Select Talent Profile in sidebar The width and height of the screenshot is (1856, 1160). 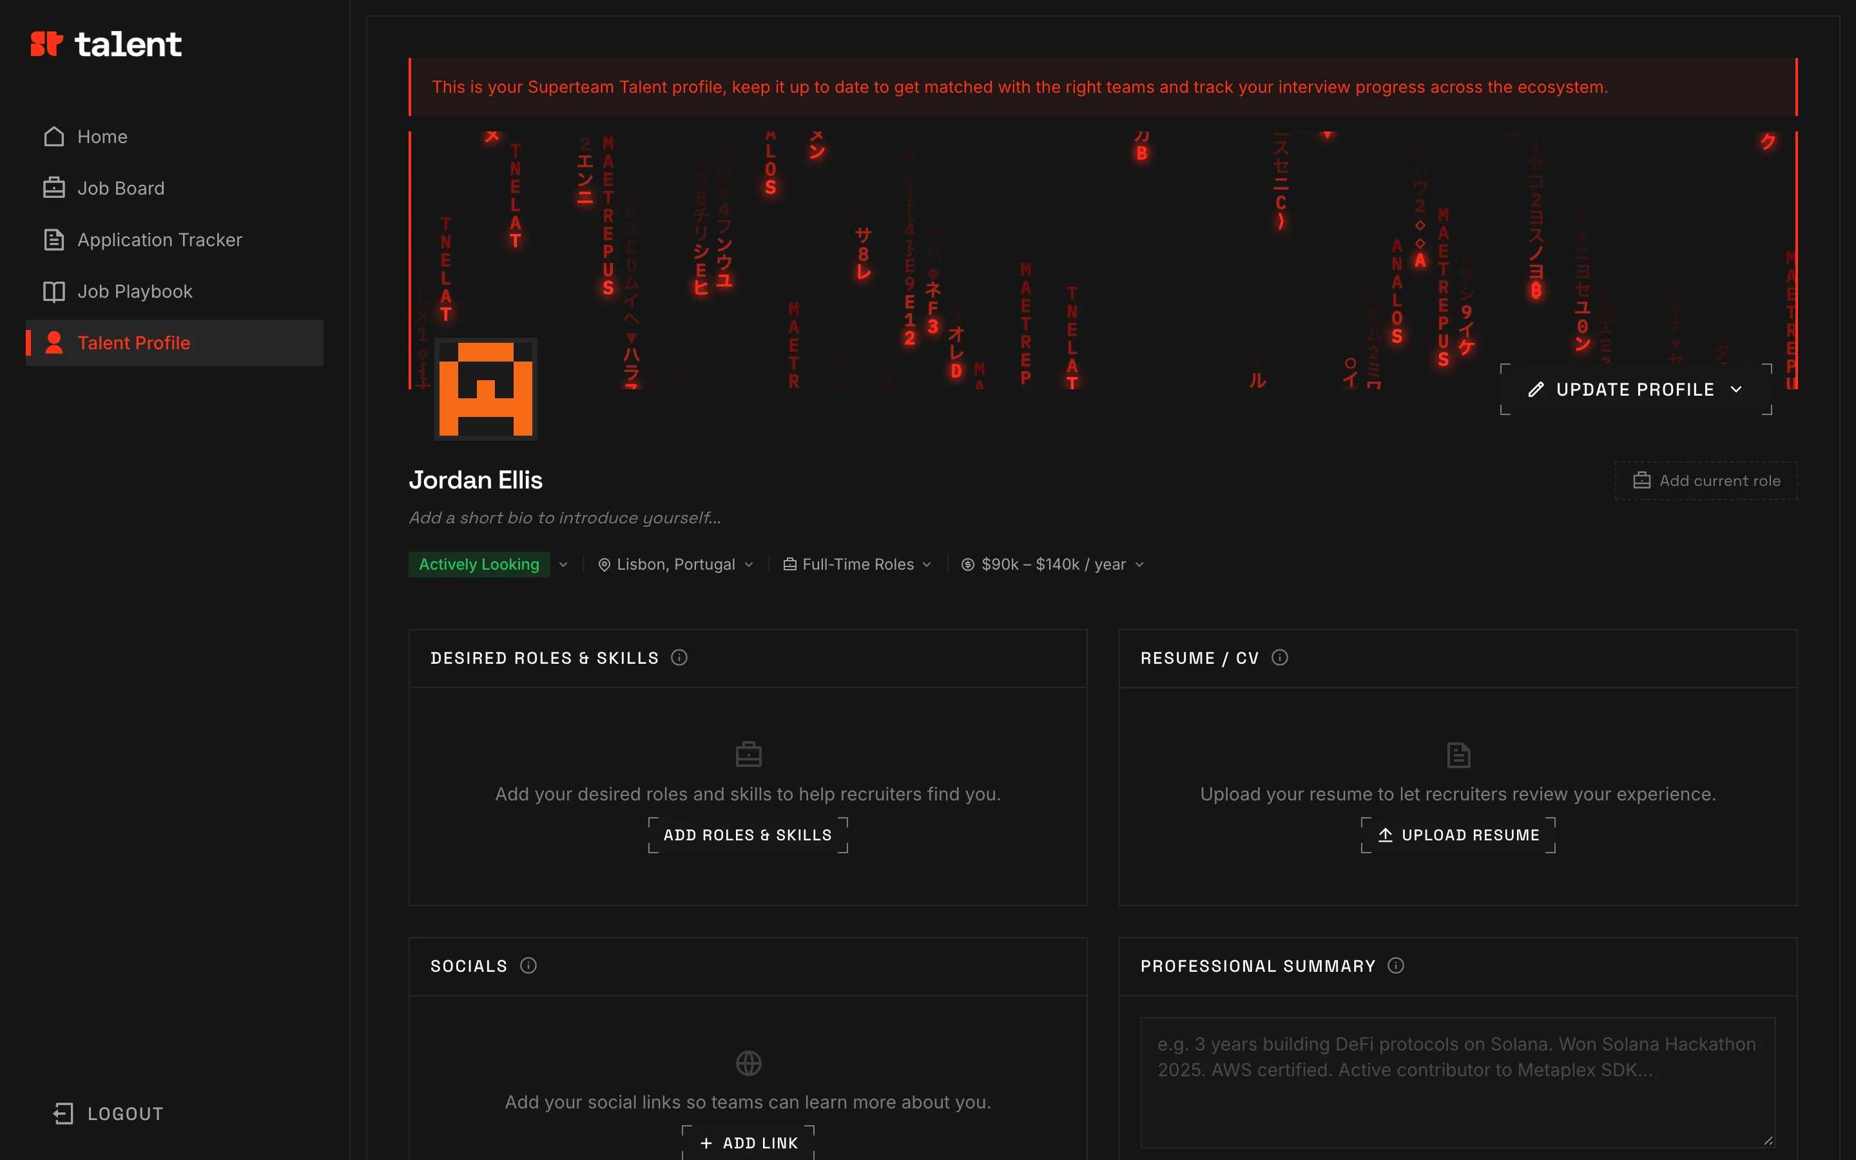click(175, 343)
